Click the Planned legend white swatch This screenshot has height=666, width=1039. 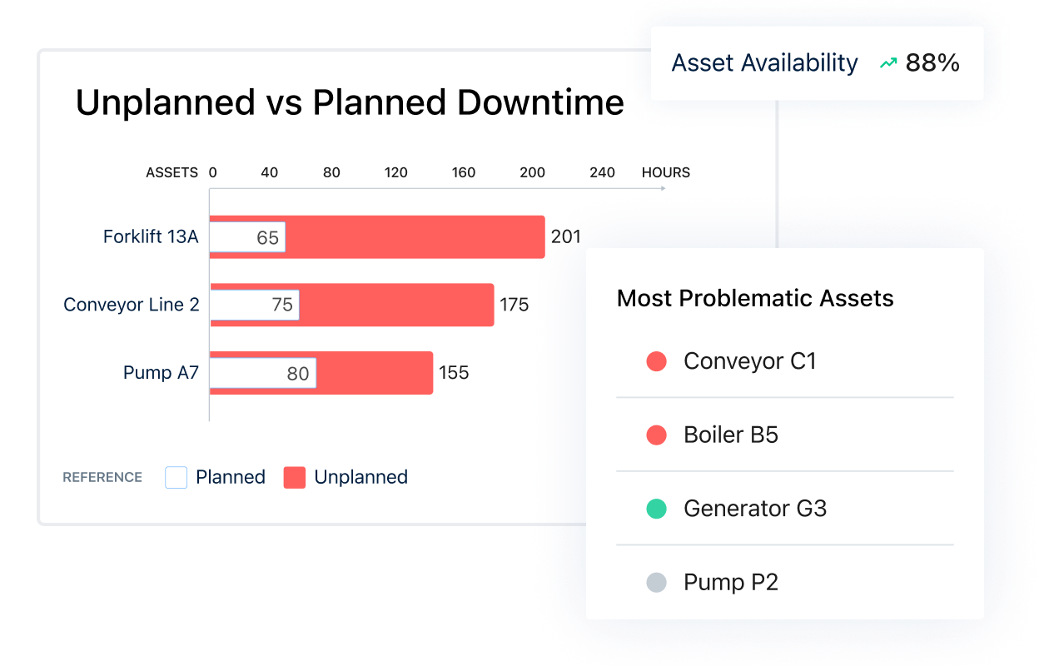176,477
